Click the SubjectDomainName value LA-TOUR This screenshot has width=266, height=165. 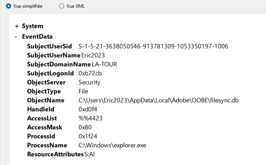[x=104, y=64]
